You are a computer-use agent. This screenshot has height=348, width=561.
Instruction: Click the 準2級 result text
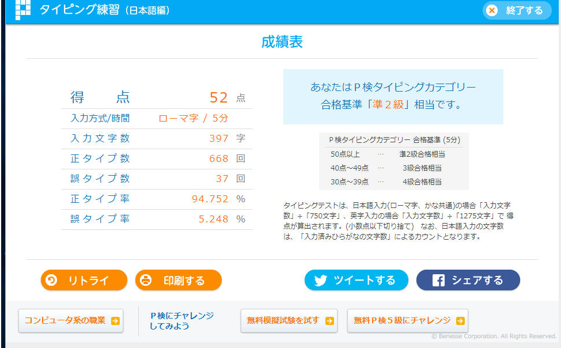point(388,104)
